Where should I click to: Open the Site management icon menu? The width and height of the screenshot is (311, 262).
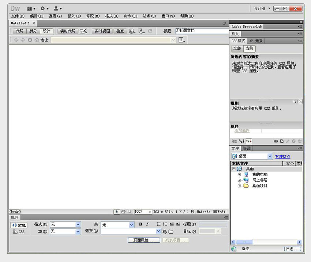click(x=58, y=8)
